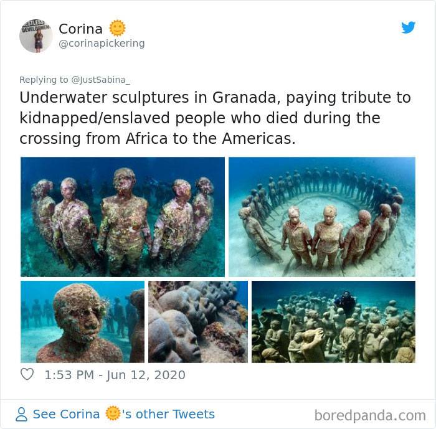Click the tweet text about underwater sculptures

coord(215,118)
